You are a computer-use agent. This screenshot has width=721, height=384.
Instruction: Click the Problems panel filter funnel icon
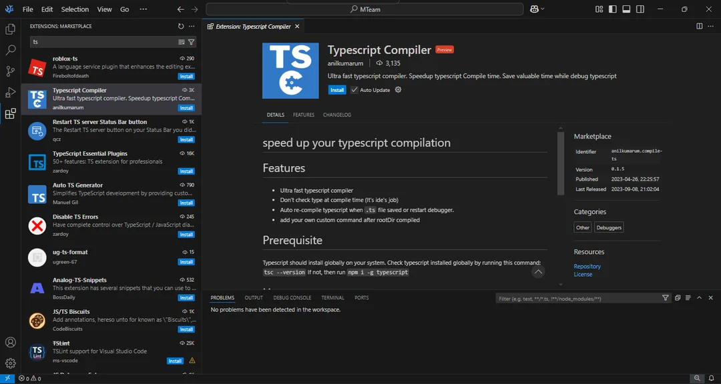pos(666,297)
